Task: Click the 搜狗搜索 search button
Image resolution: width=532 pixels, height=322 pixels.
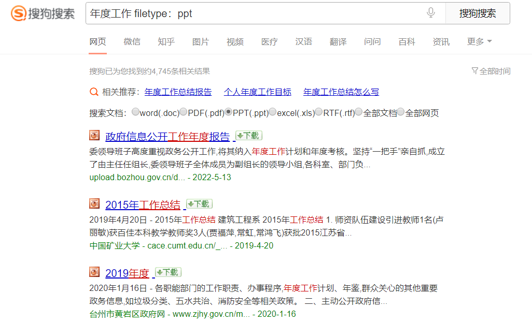Action: pyautogui.click(x=478, y=13)
